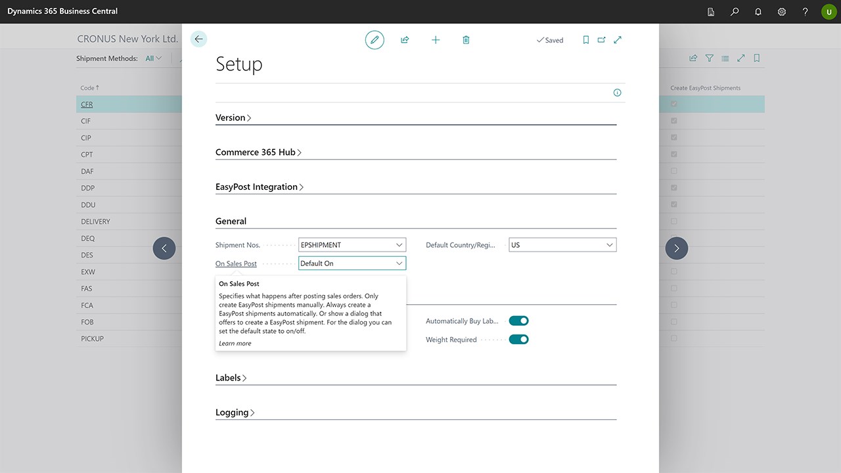
Task: Click the Default Country/Region field
Action: click(556, 245)
